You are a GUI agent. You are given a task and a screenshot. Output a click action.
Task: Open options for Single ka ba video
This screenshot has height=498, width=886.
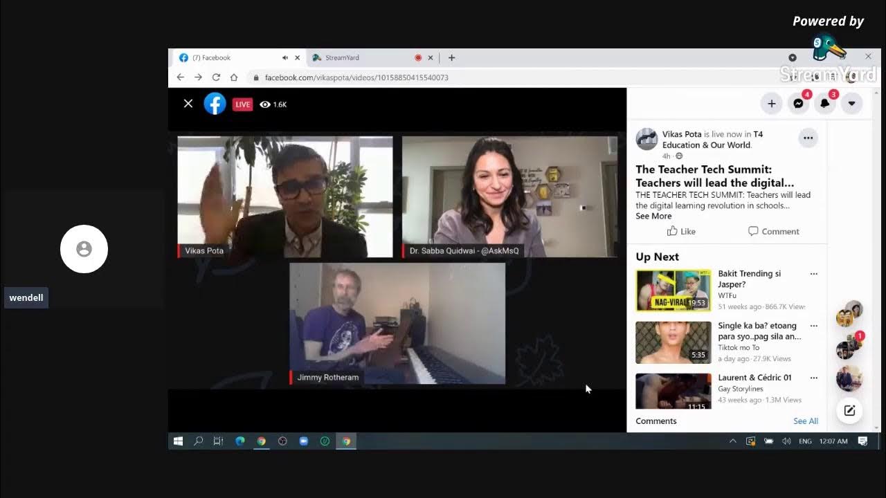pos(813,326)
